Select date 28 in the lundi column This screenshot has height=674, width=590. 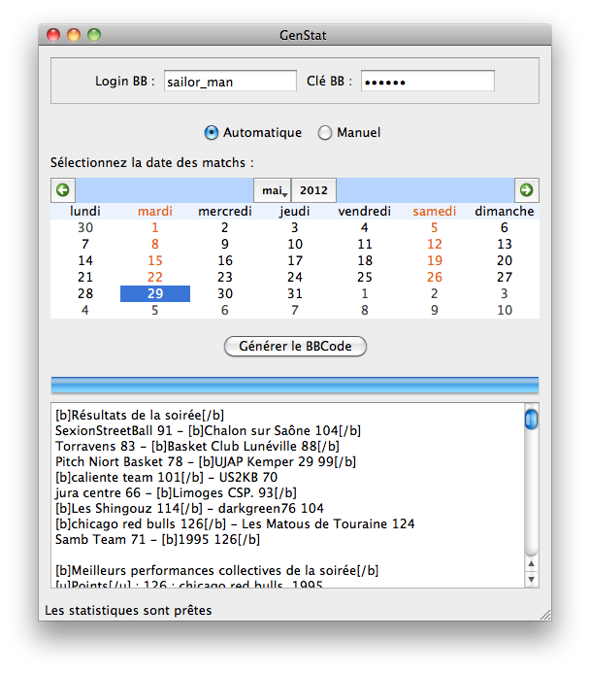(x=85, y=293)
